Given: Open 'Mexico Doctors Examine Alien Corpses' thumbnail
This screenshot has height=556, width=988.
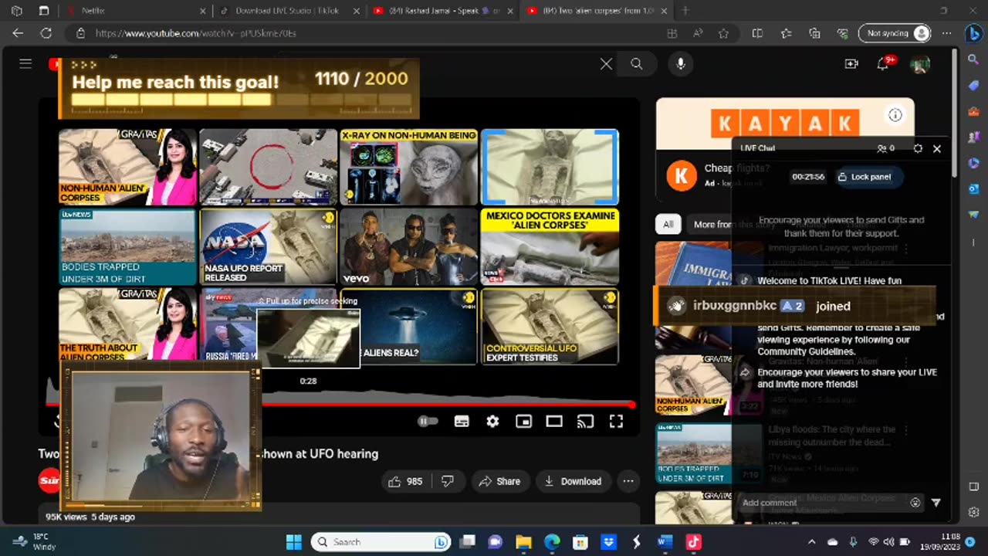Looking at the screenshot, I should (550, 246).
